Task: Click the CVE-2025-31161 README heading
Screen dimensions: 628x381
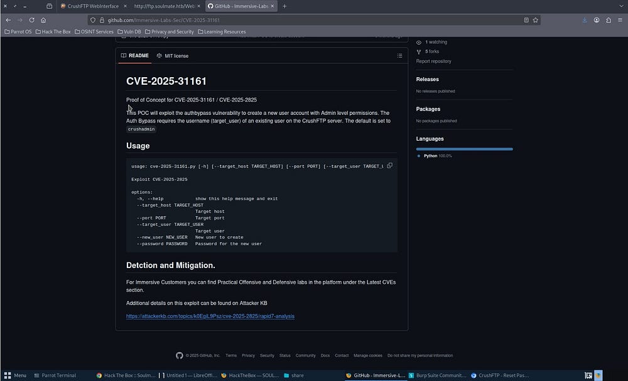Action: coord(166,81)
